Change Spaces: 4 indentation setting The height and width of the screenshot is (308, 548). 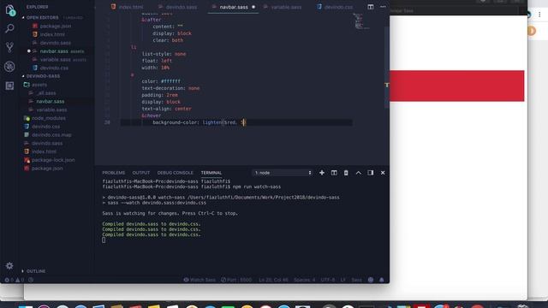[x=305, y=280]
